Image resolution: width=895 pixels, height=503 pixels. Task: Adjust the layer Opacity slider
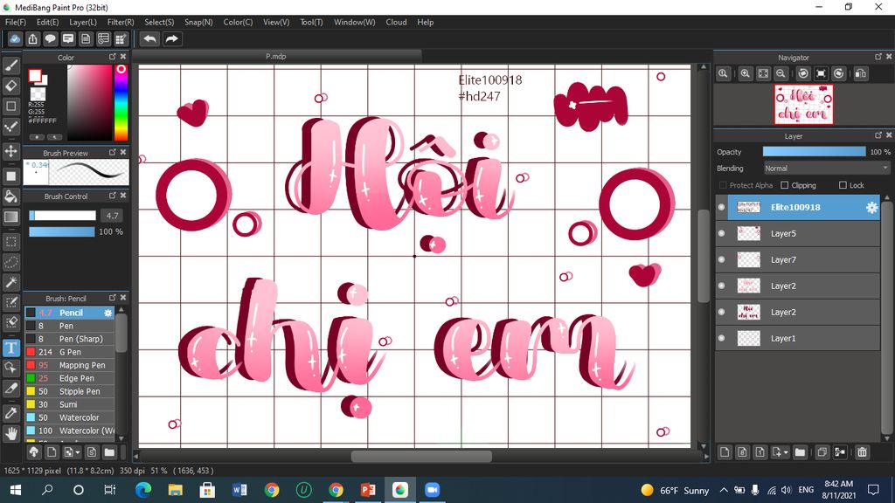pyautogui.click(x=814, y=152)
